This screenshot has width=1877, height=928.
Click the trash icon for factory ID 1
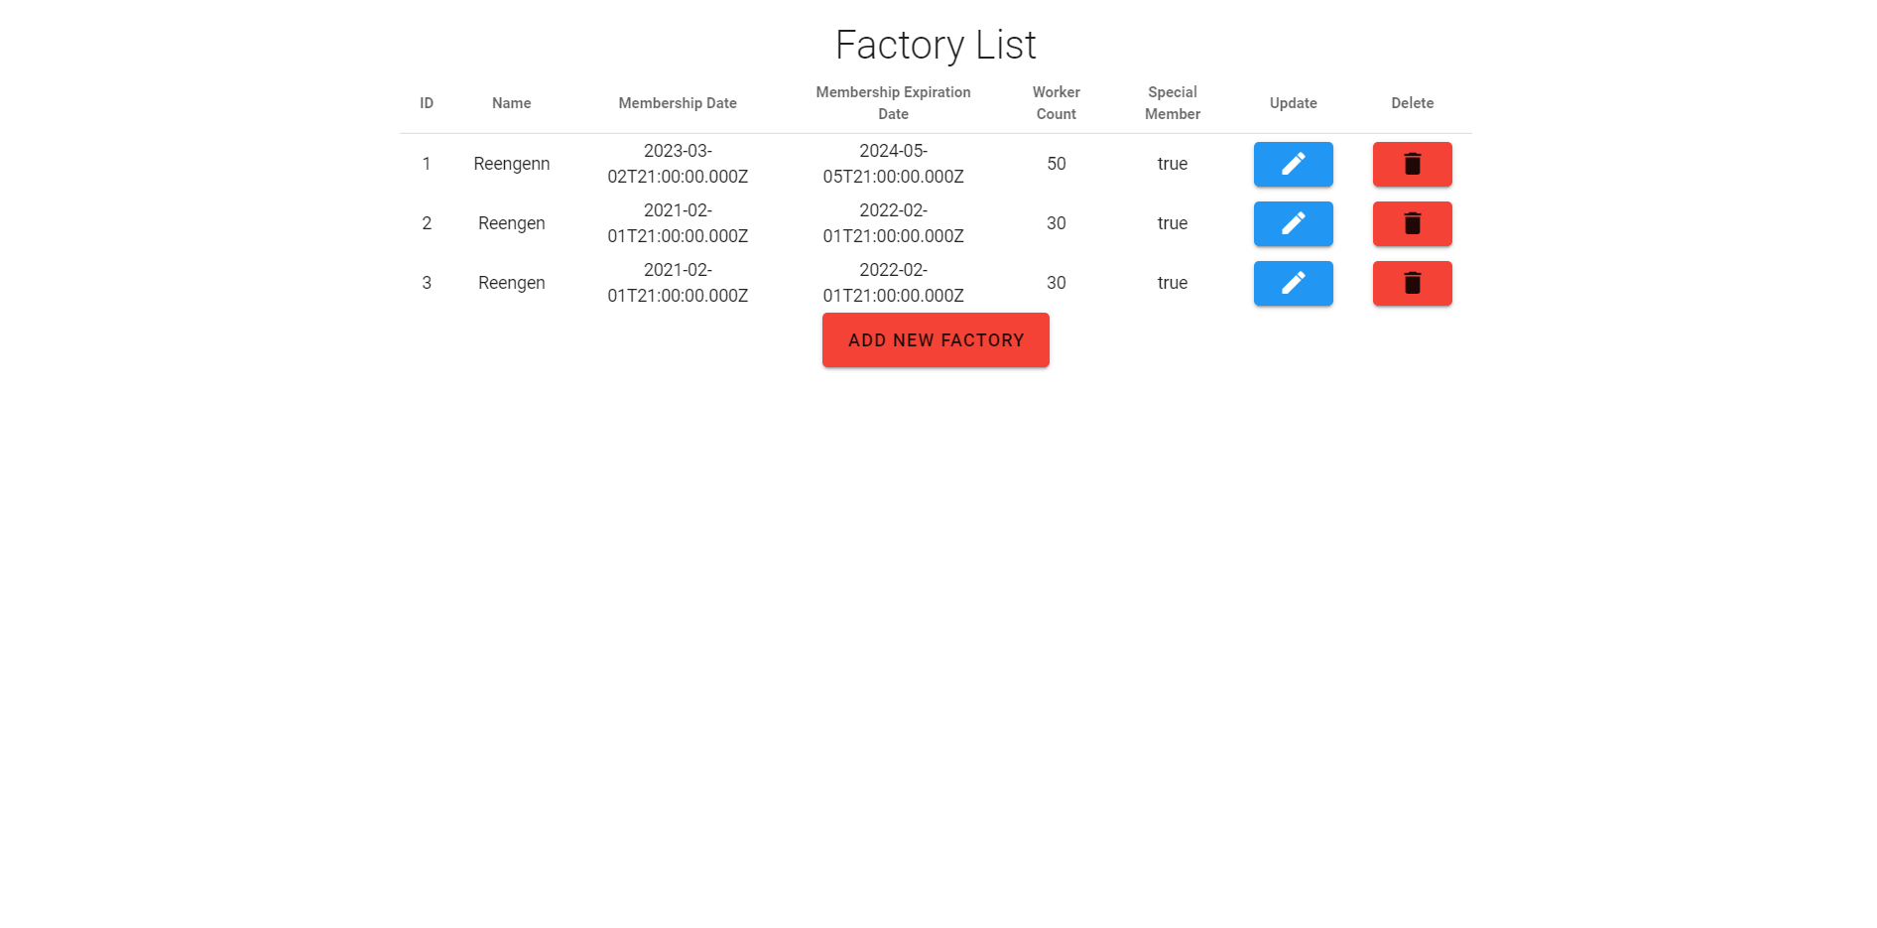pyautogui.click(x=1412, y=164)
